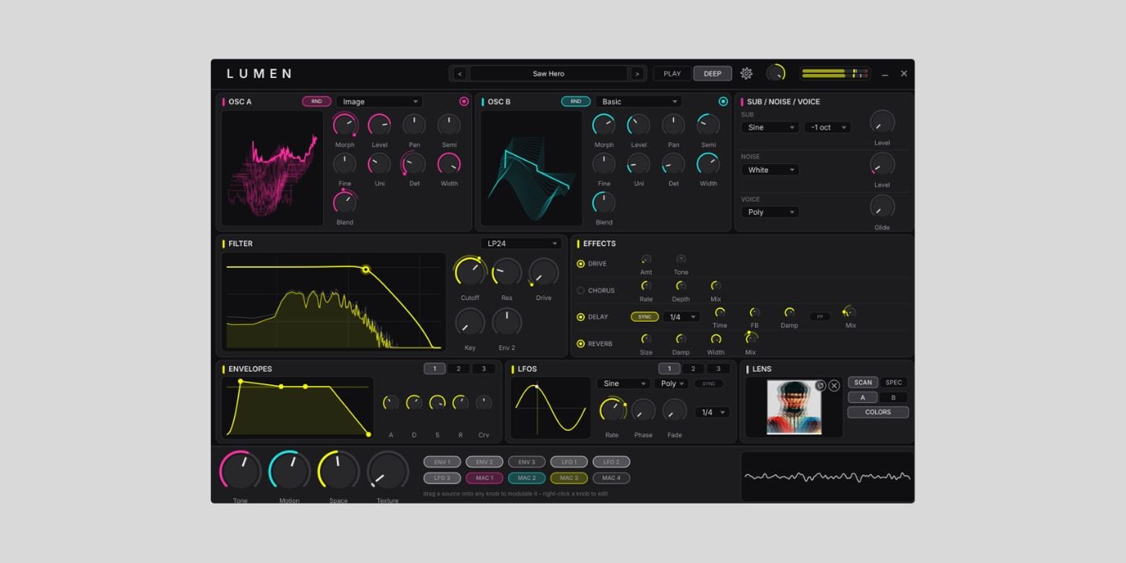Click the Noise Level knob
Screen dimensions: 1126x563
coord(882,165)
